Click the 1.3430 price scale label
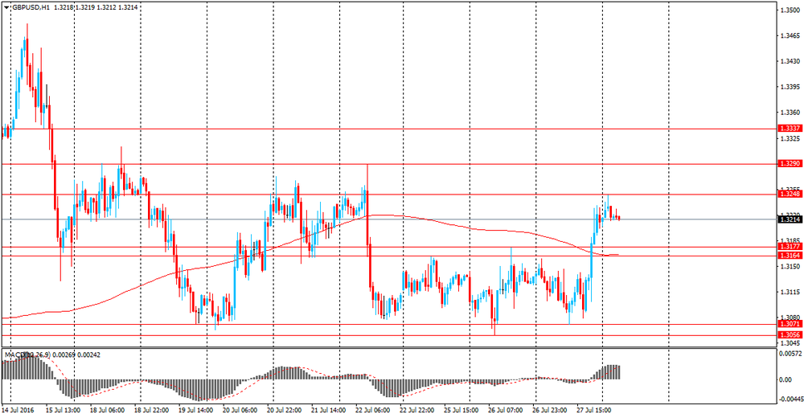The width and height of the screenshot is (804, 418). pos(789,62)
